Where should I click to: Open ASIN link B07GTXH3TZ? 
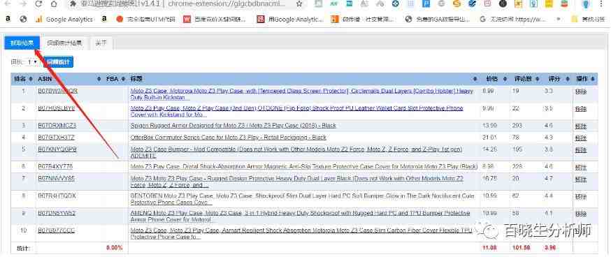pyautogui.click(x=57, y=137)
